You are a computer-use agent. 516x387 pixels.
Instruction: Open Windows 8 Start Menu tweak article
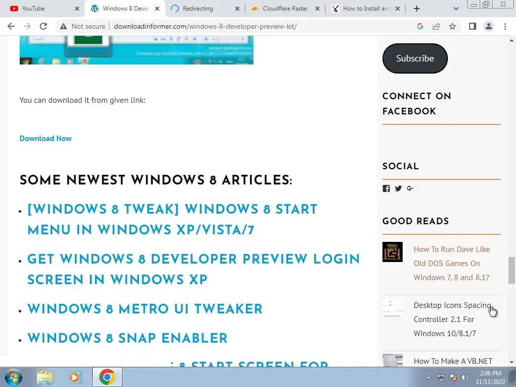point(172,219)
